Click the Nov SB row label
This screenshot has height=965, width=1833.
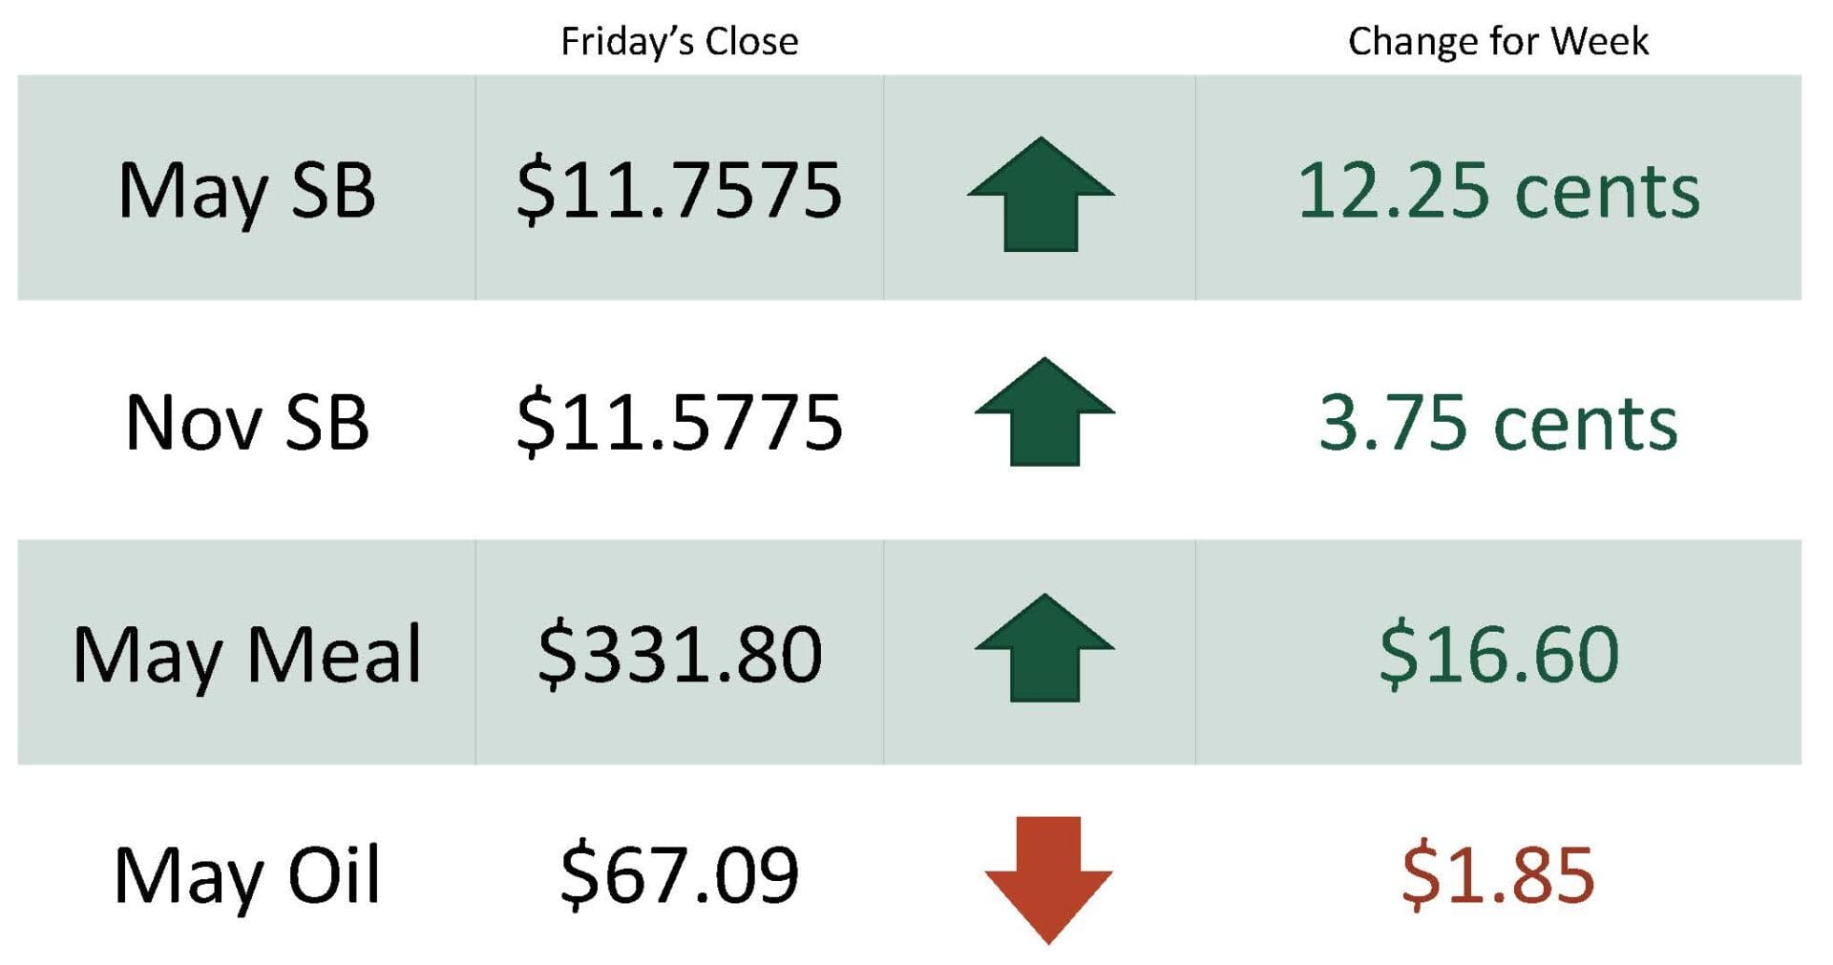point(246,422)
